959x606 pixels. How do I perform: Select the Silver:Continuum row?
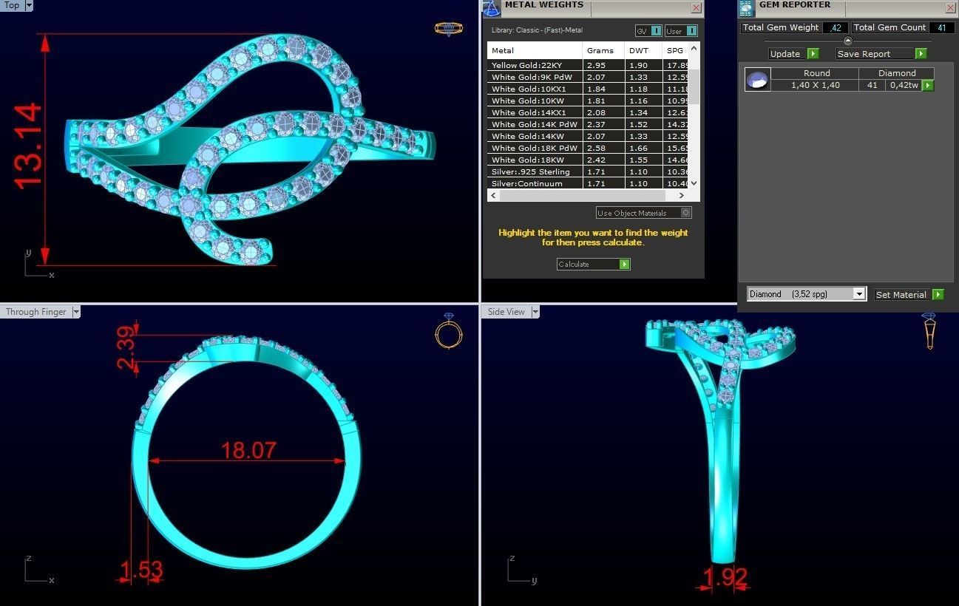(588, 183)
